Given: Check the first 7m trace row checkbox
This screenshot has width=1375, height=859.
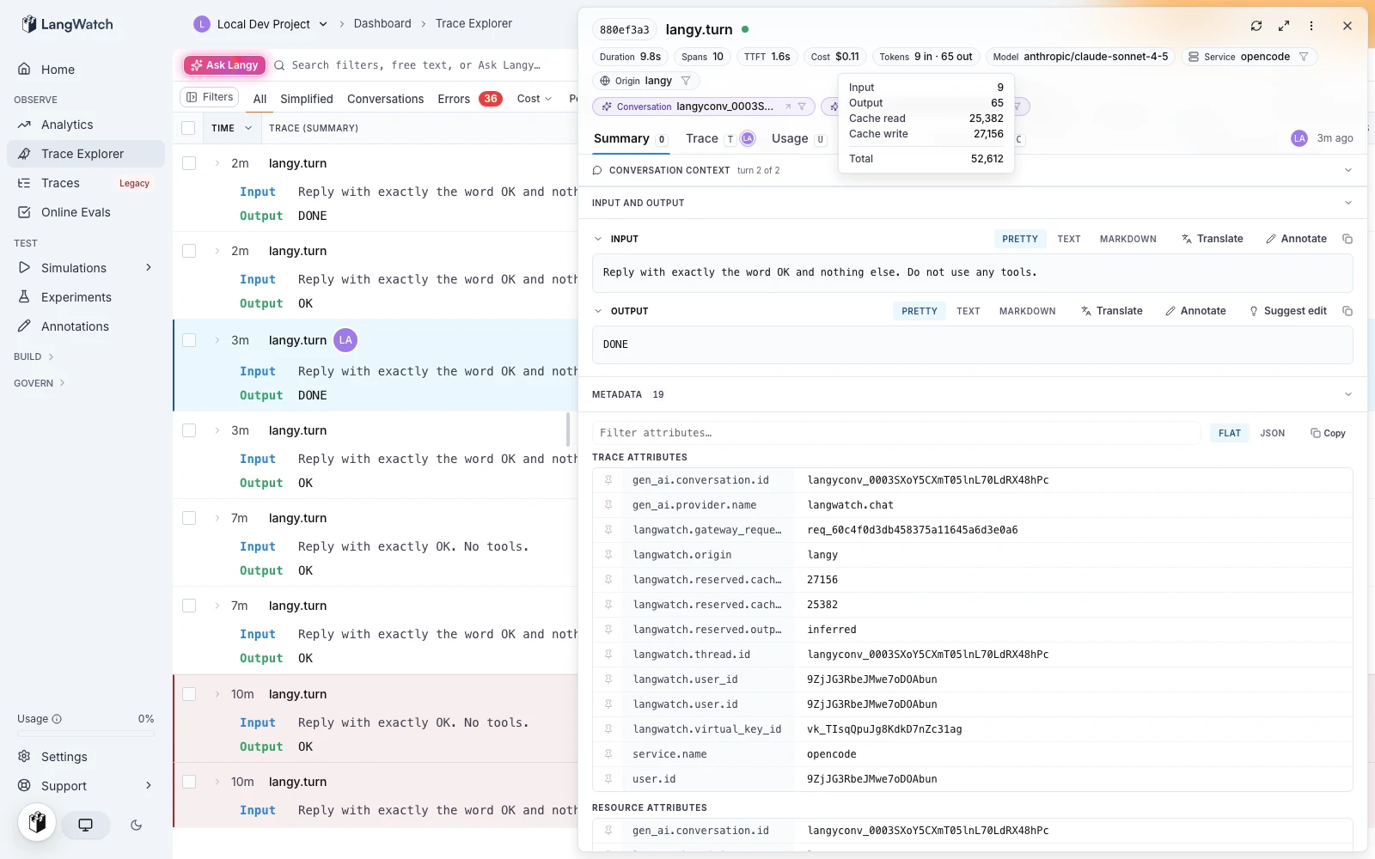Looking at the screenshot, I should tap(189, 518).
